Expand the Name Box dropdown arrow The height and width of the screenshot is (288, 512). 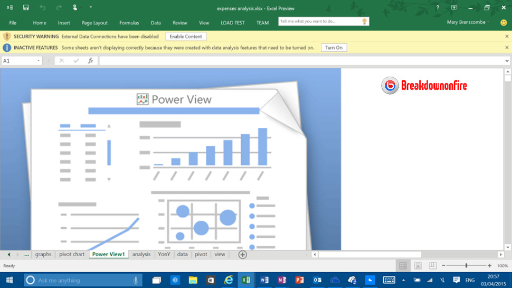point(39,61)
